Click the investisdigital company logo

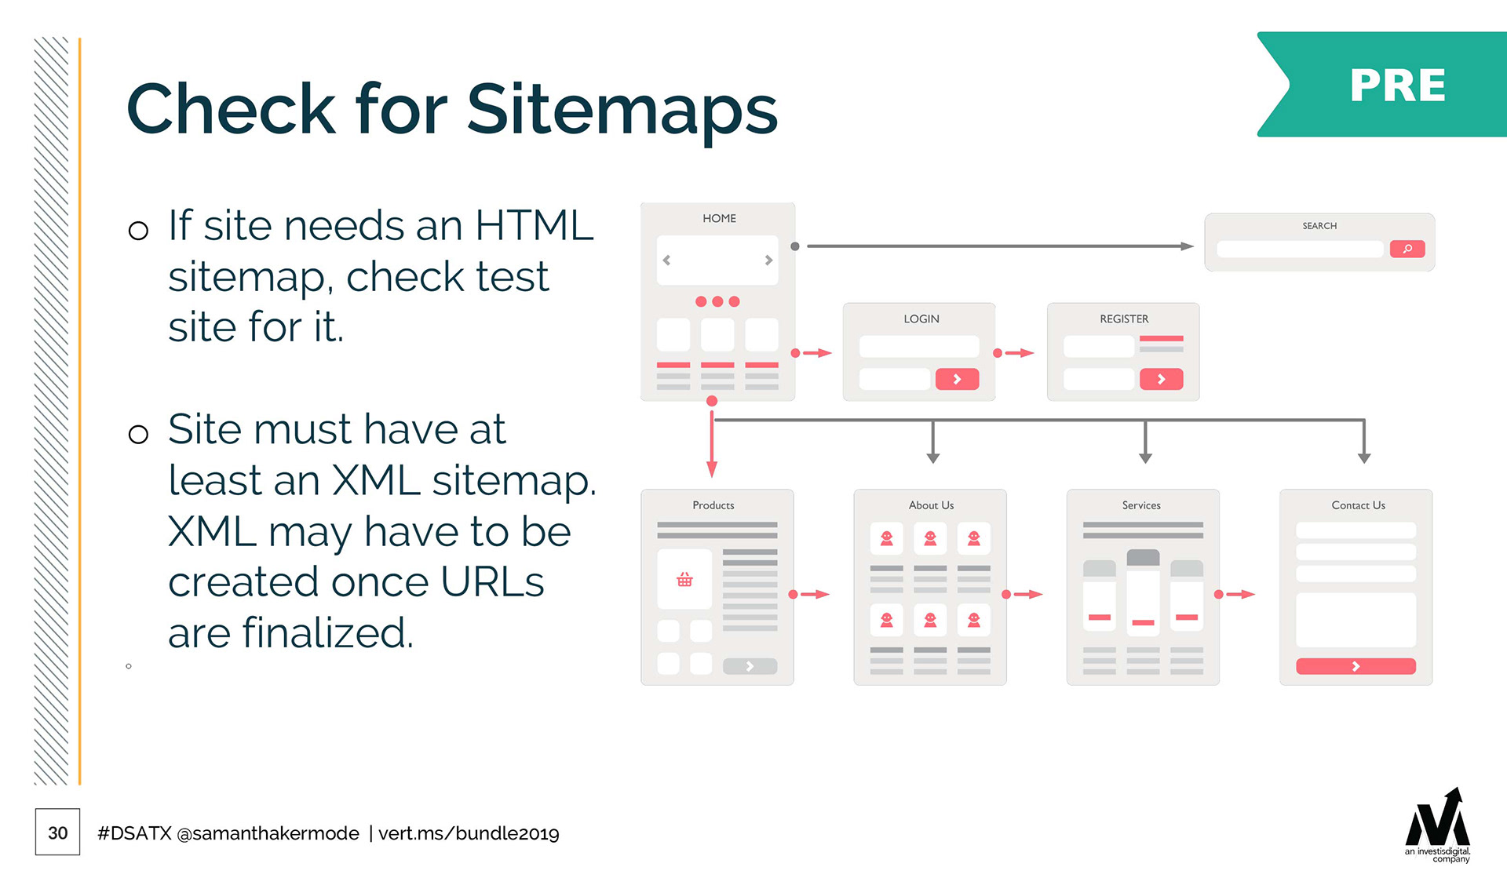[1438, 825]
